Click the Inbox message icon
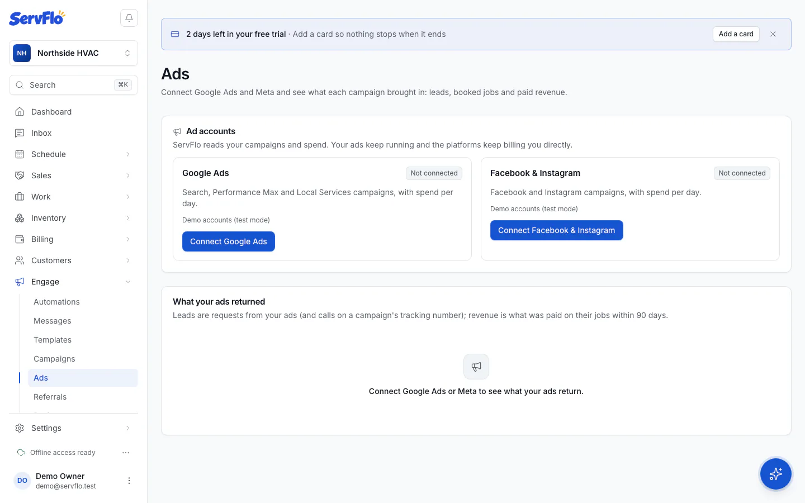This screenshot has height=503, width=805. pyautogui.click(x=20, y=133)
